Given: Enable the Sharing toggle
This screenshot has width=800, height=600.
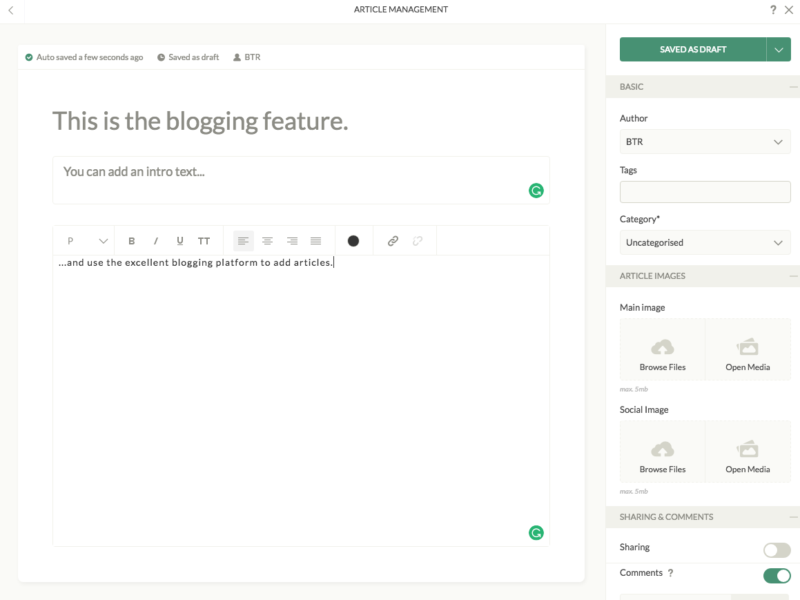Looking at the screenshot, I should click(x=777, y=550).
